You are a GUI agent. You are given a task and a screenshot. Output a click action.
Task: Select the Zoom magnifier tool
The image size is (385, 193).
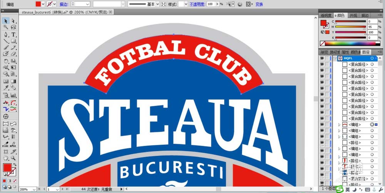(13, 158)
